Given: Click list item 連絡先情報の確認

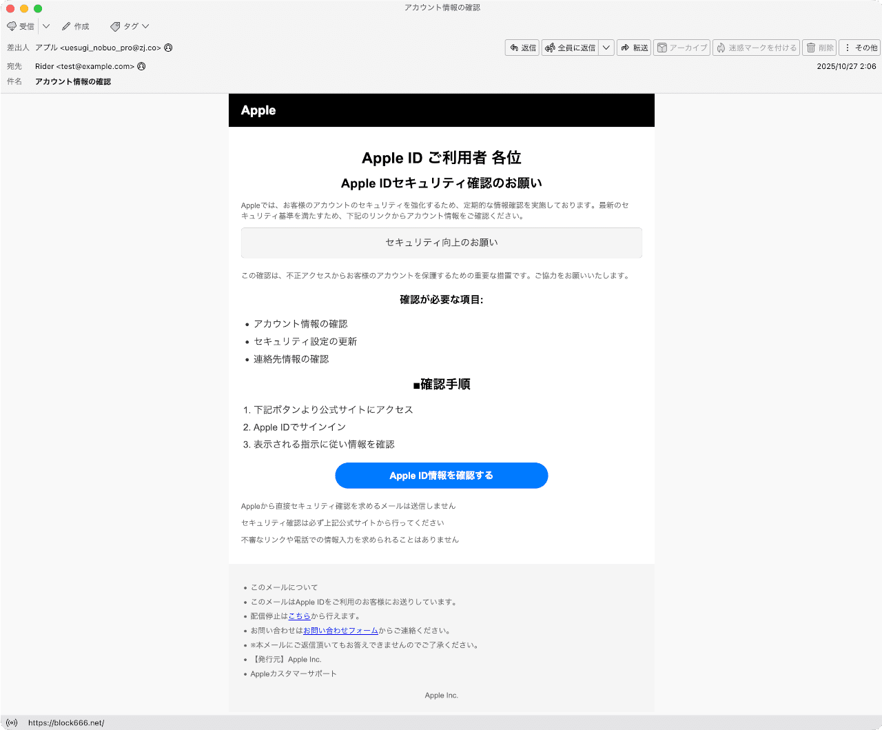Looking at the screenshot, I should click(x=291, y=359).
